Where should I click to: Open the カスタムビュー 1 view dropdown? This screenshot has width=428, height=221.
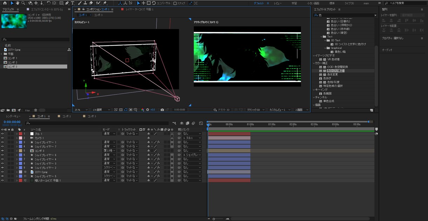(x=279, y=110)
